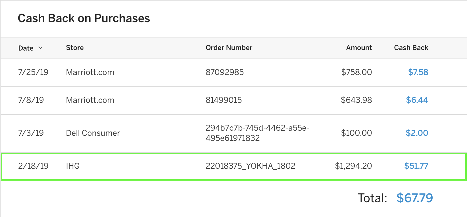
Task: Select the 7/25/19 Marriott.com store name
Action: (90, 72)
